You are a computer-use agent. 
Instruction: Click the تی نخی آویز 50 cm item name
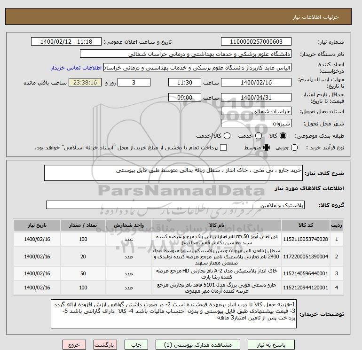tap(217, 240)
